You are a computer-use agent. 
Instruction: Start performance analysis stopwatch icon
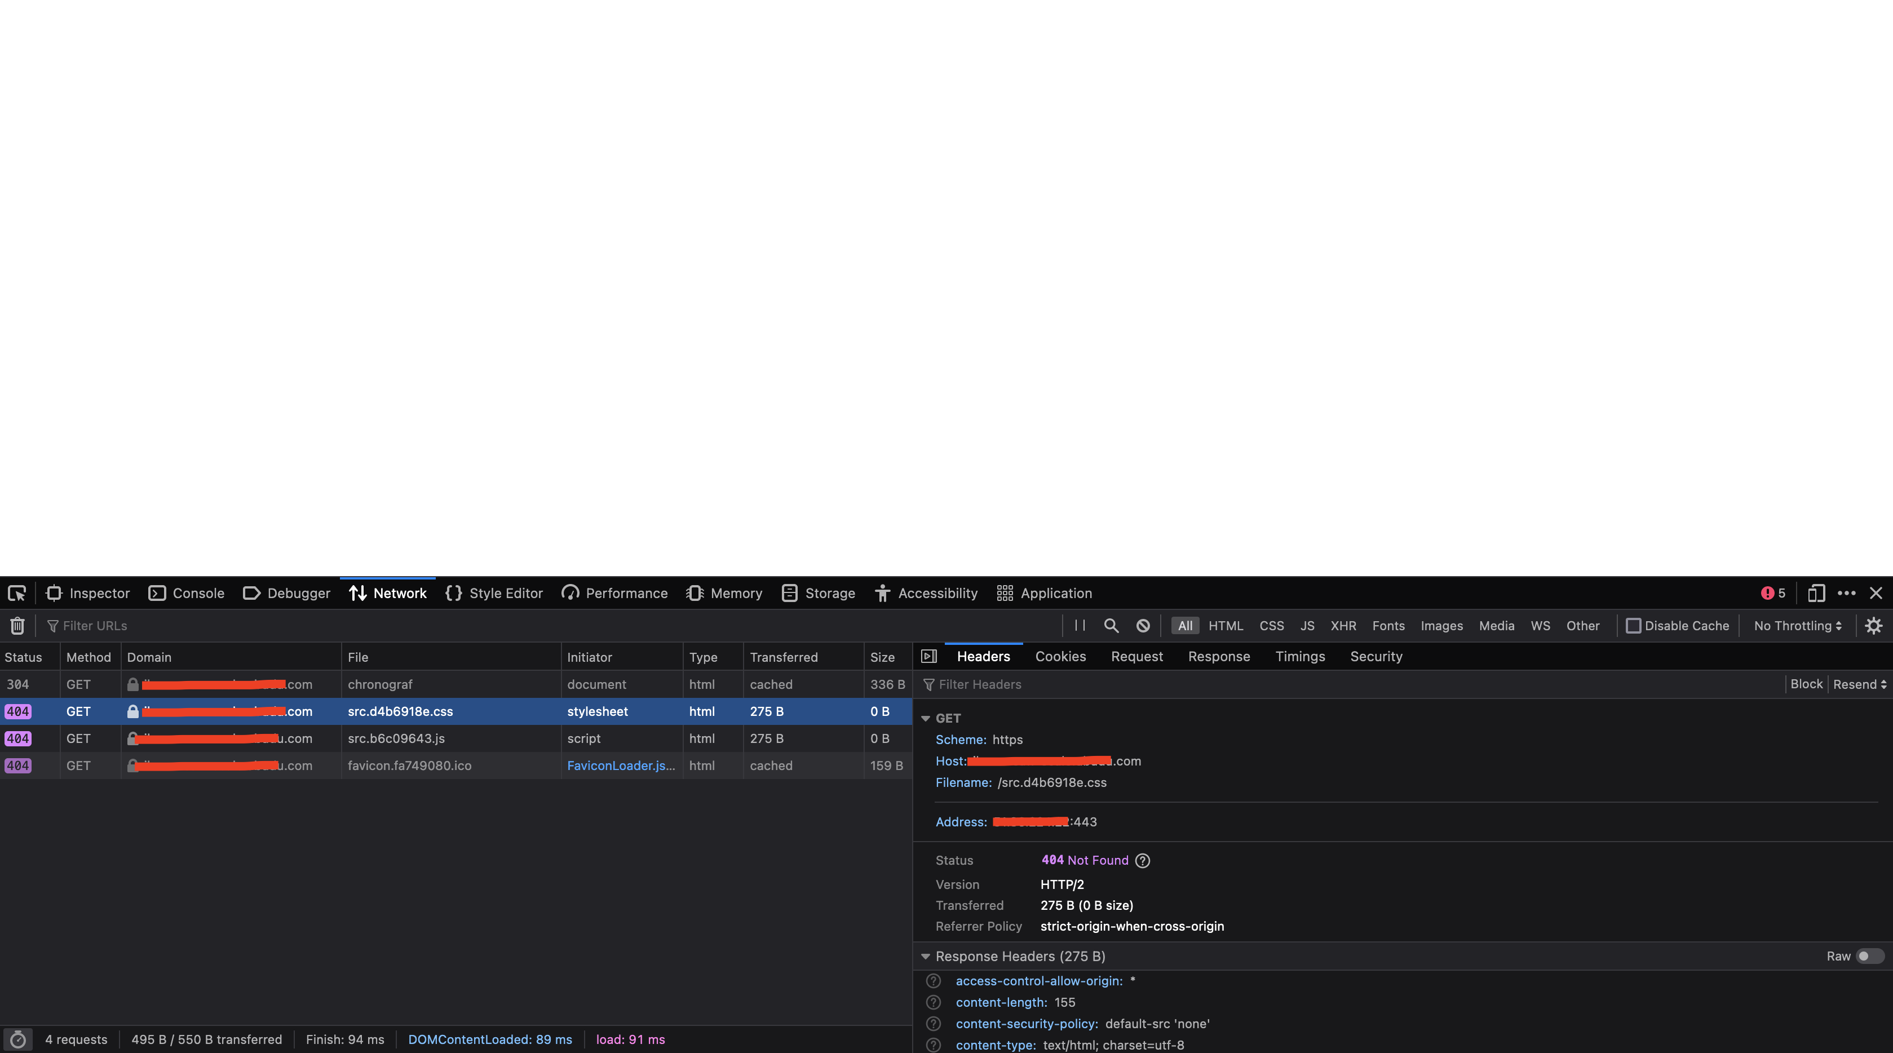tap(19, 1039)
